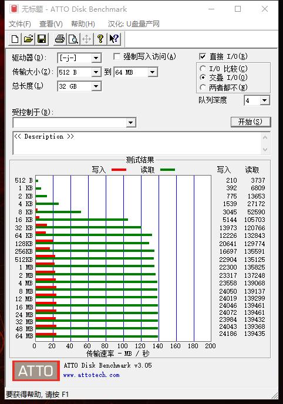
Task: Click inside the Description text box
Action: click(x=136, y=143)
